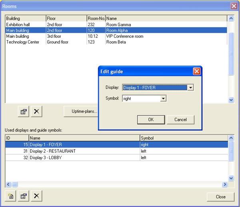Screen dimensions: 240x207
Task: Click the add new guide icon
Action: pos(11,196)
